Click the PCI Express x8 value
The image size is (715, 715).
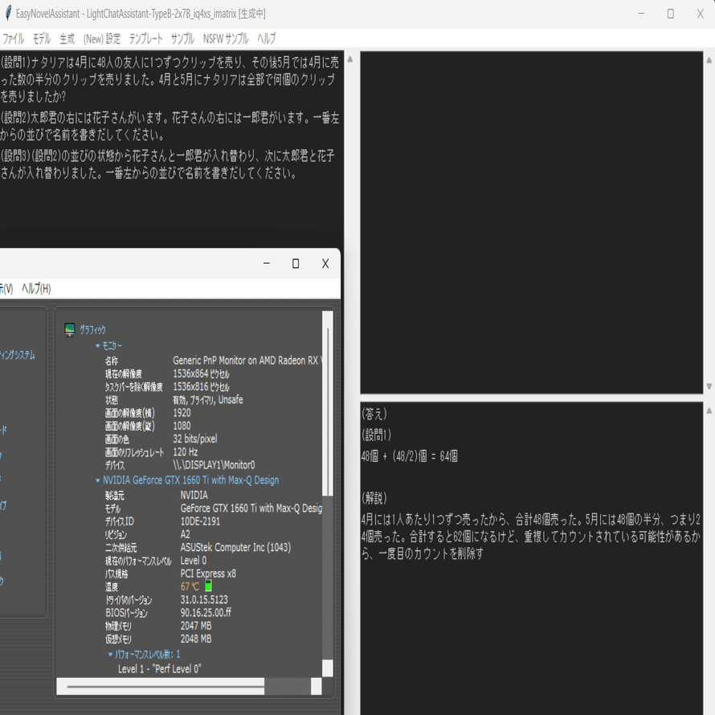(x=208, y=574)
